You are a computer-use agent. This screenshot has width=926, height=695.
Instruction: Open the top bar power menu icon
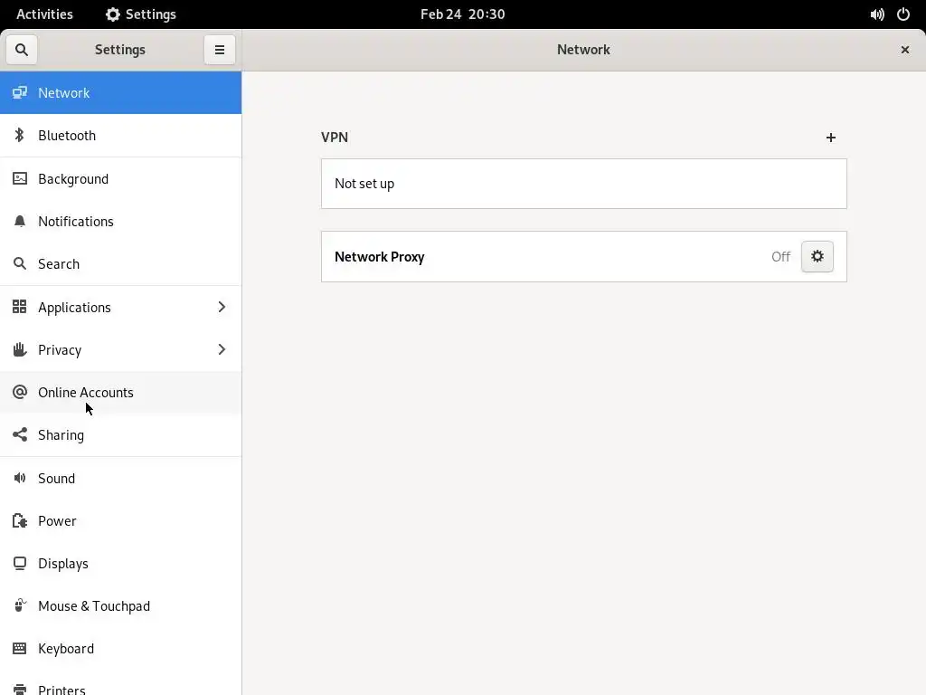point(903,14)
